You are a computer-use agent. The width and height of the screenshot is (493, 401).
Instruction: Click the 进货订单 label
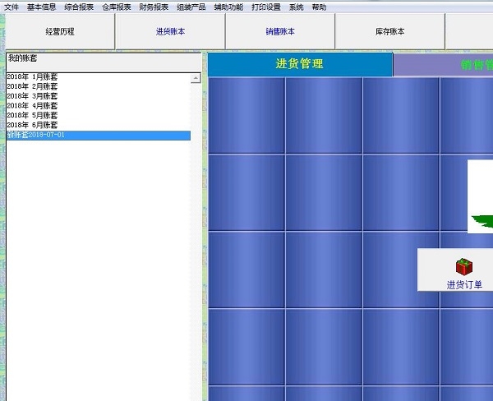464,285
